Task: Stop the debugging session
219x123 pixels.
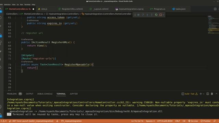Action: tap(160, 15)
